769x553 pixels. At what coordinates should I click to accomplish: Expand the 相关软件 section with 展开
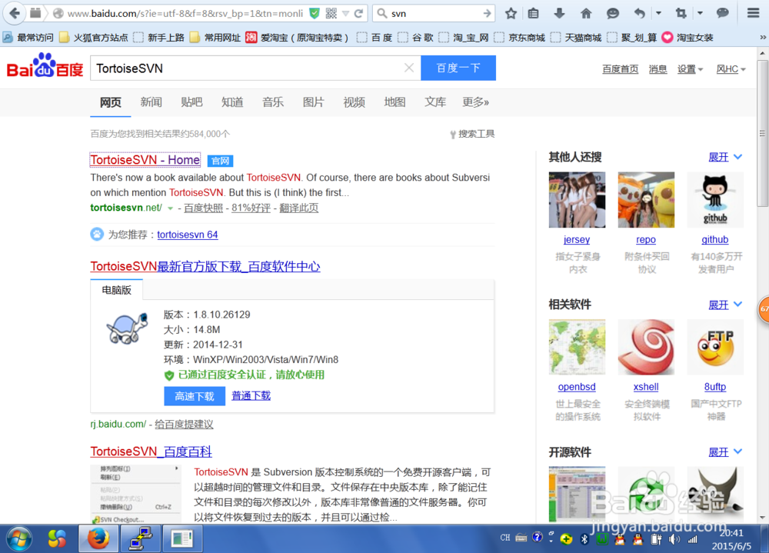click(x=725, y=305)
